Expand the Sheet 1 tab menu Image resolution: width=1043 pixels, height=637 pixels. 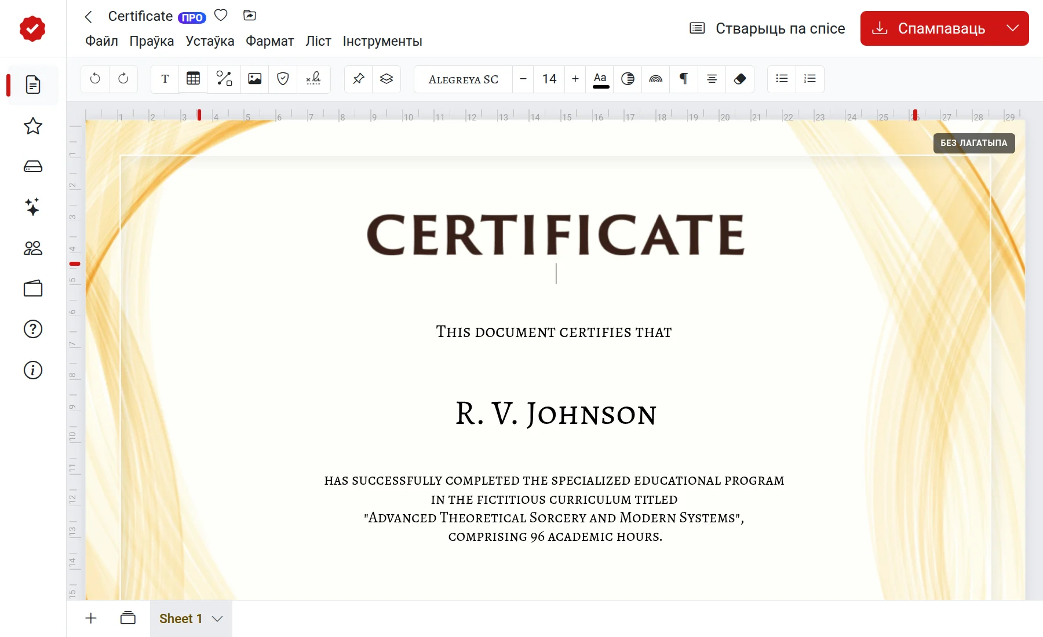point(217,618)
